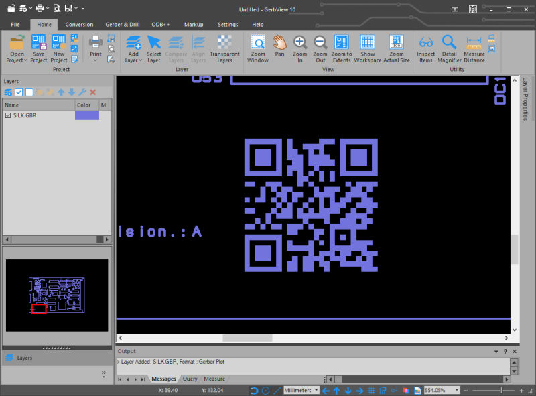Open Customize Quick Access Toolbar dropdown
The height and width of the screenshot is (396, 536).
[83, 8]
